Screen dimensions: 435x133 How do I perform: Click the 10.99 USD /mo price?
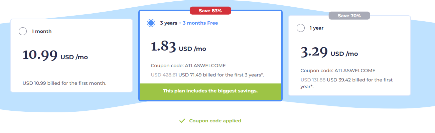(x=55, y=56)
